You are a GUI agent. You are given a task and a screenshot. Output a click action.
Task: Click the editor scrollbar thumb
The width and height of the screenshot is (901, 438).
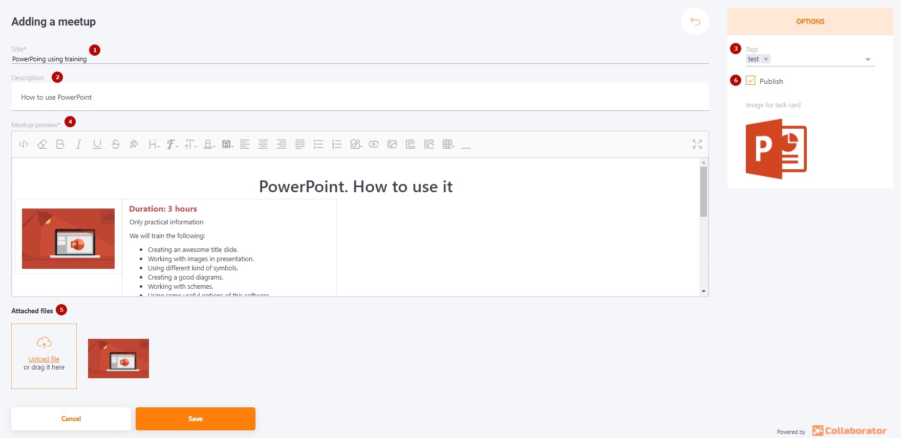(703, 192)
